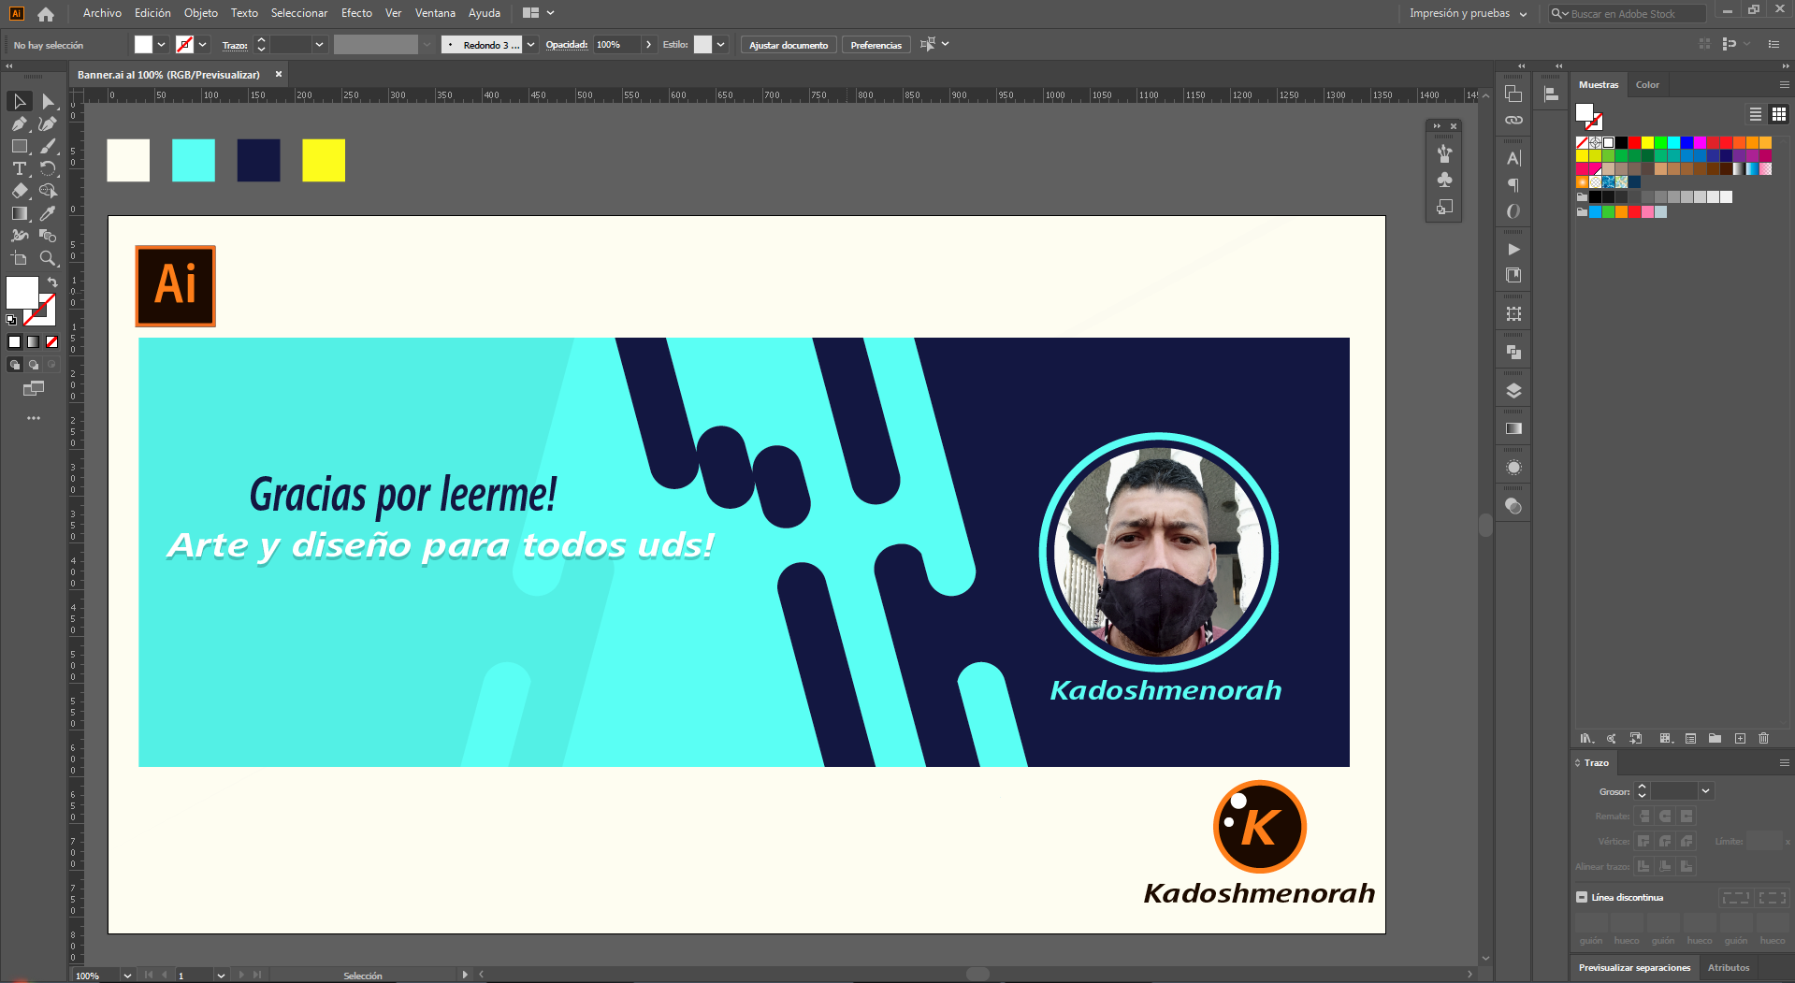Select the Rotate tool
1795x983 pixels.
tap(48, 168)
